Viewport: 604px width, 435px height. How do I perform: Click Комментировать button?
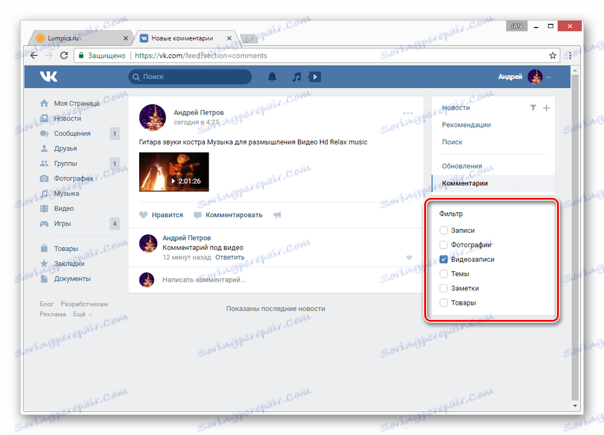pos(228,215)
